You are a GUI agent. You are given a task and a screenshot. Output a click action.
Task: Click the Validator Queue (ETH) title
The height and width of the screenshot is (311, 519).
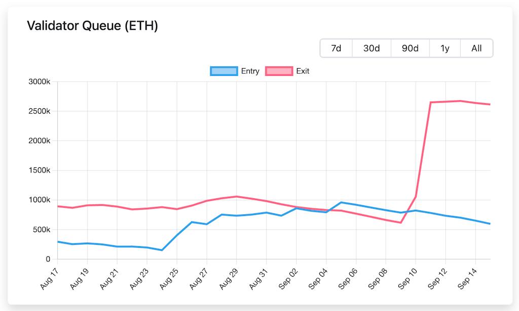[92, 26]
